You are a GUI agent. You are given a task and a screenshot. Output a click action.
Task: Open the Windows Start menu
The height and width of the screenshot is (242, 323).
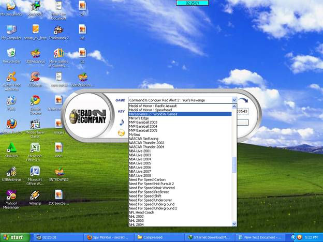coord(14,237)
